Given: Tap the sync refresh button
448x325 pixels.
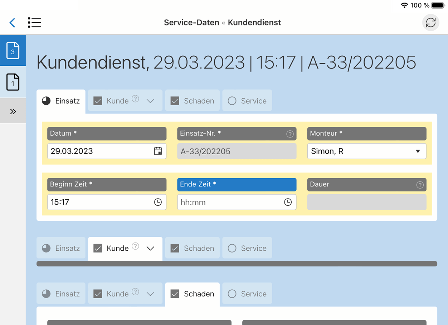Looking at the screenshot, I should coord(431,22).
